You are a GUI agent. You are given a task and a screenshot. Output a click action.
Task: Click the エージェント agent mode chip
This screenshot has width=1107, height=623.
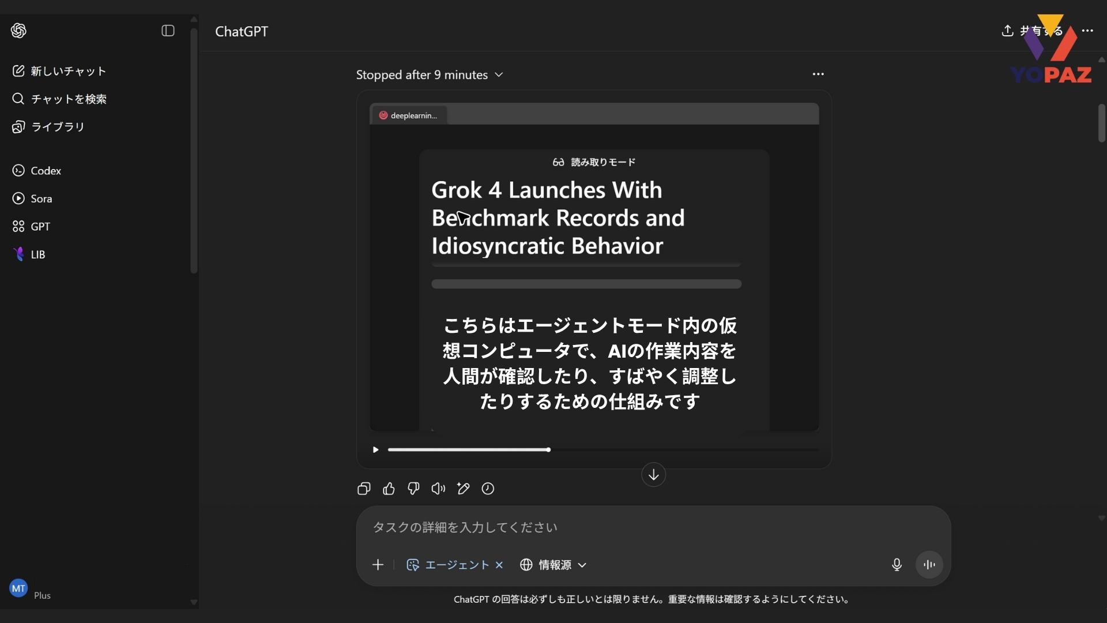coord(448,565)
